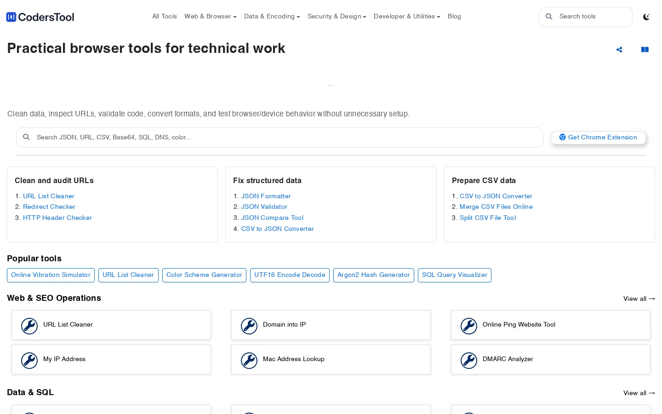This screenshot has width=662, height=414.
Task: Click the magnifier icon in header search
Action: (x=549, y=17)
